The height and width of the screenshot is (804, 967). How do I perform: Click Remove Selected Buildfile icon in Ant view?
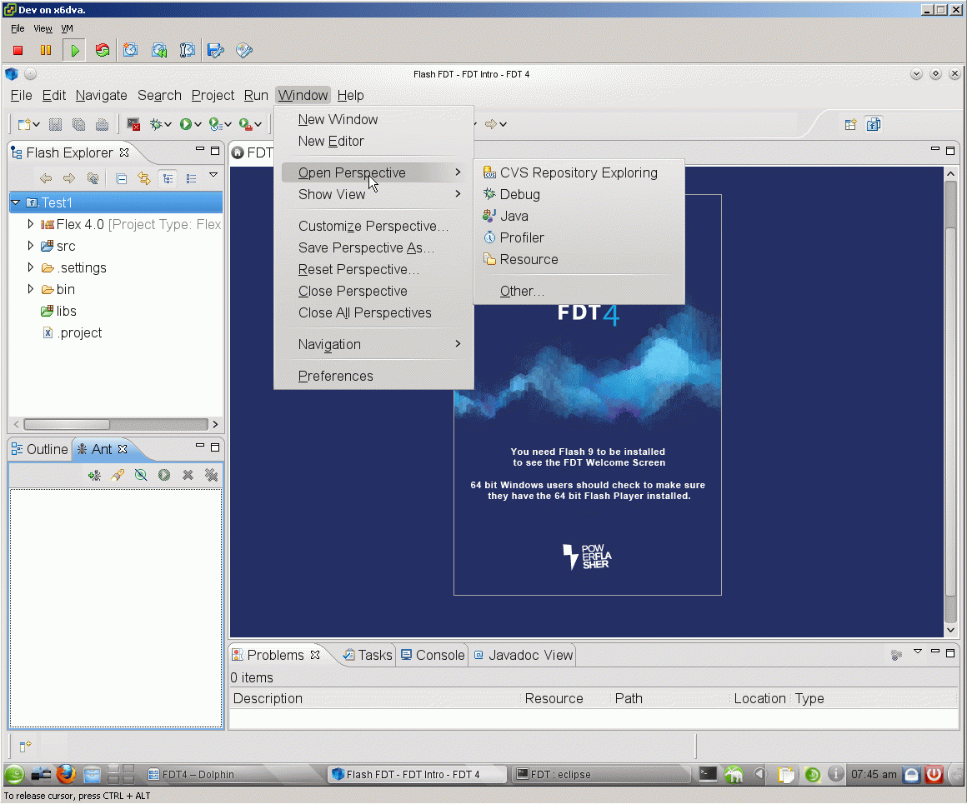pyautogui.click(x=188, y=476)
